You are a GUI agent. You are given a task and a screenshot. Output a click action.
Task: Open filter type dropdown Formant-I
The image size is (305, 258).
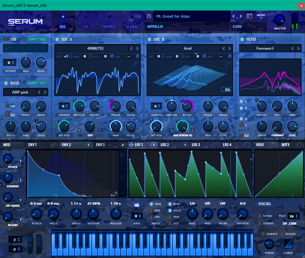(265, 48)
